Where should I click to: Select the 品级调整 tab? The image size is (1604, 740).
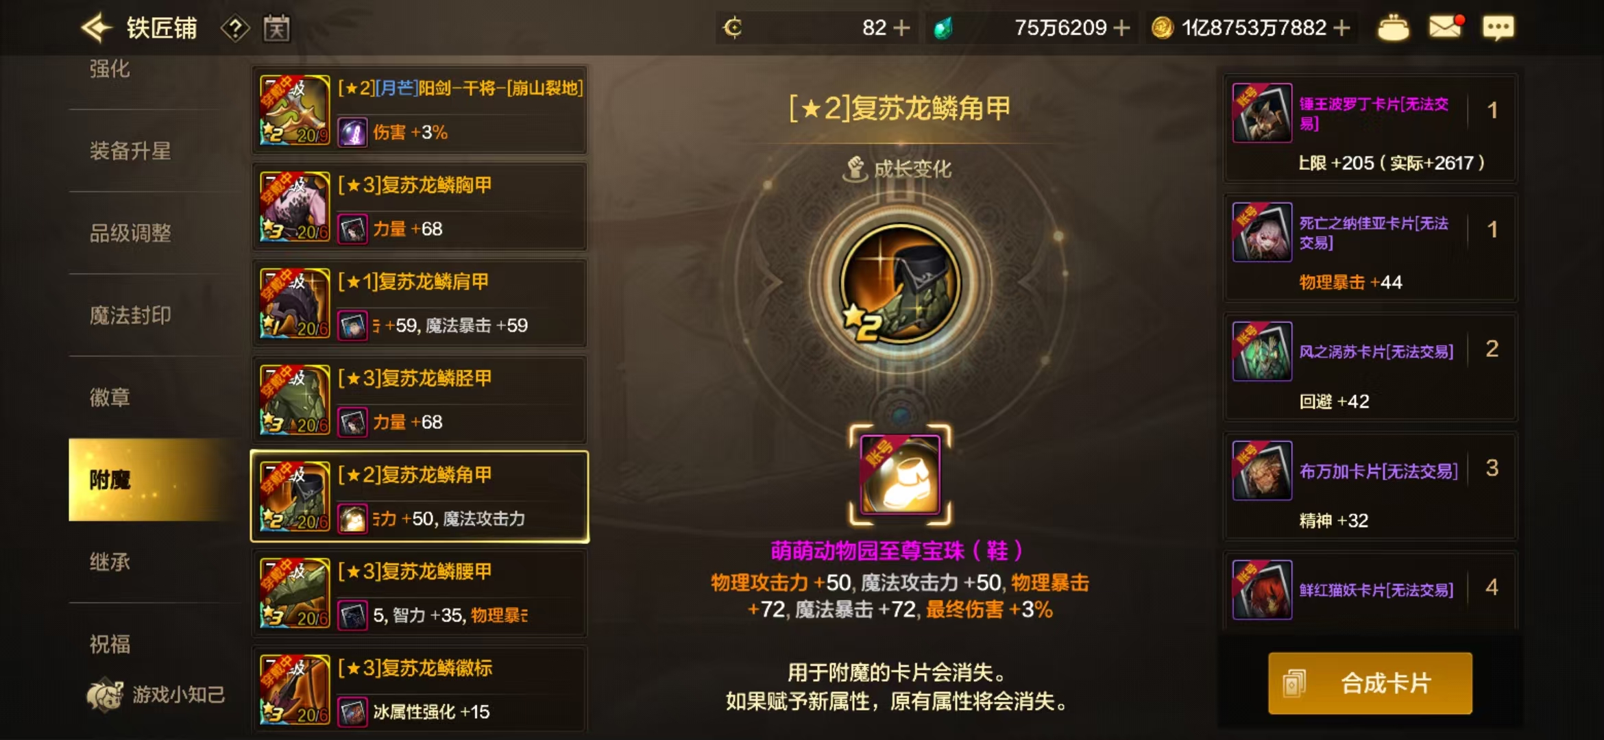pyautogui.click(x=131, y=233)
